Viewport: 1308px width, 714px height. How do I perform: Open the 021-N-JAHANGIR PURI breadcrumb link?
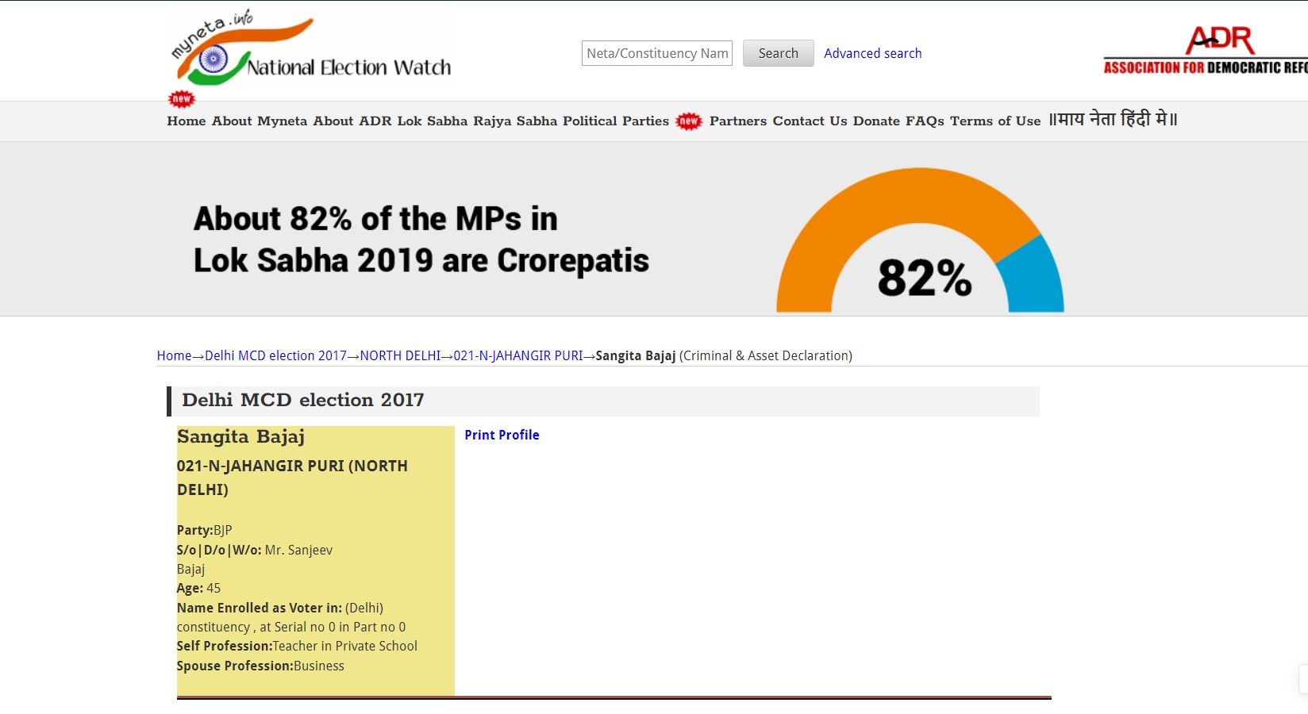[x=517, y=355]
